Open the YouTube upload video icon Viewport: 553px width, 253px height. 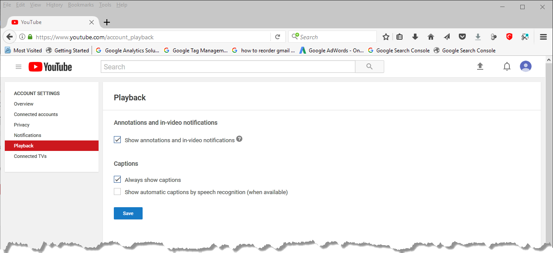point(480,66)
